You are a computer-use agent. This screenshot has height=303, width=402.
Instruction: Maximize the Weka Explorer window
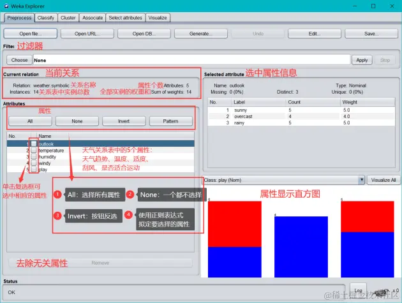pyautogui.click(x=373, y=6)
